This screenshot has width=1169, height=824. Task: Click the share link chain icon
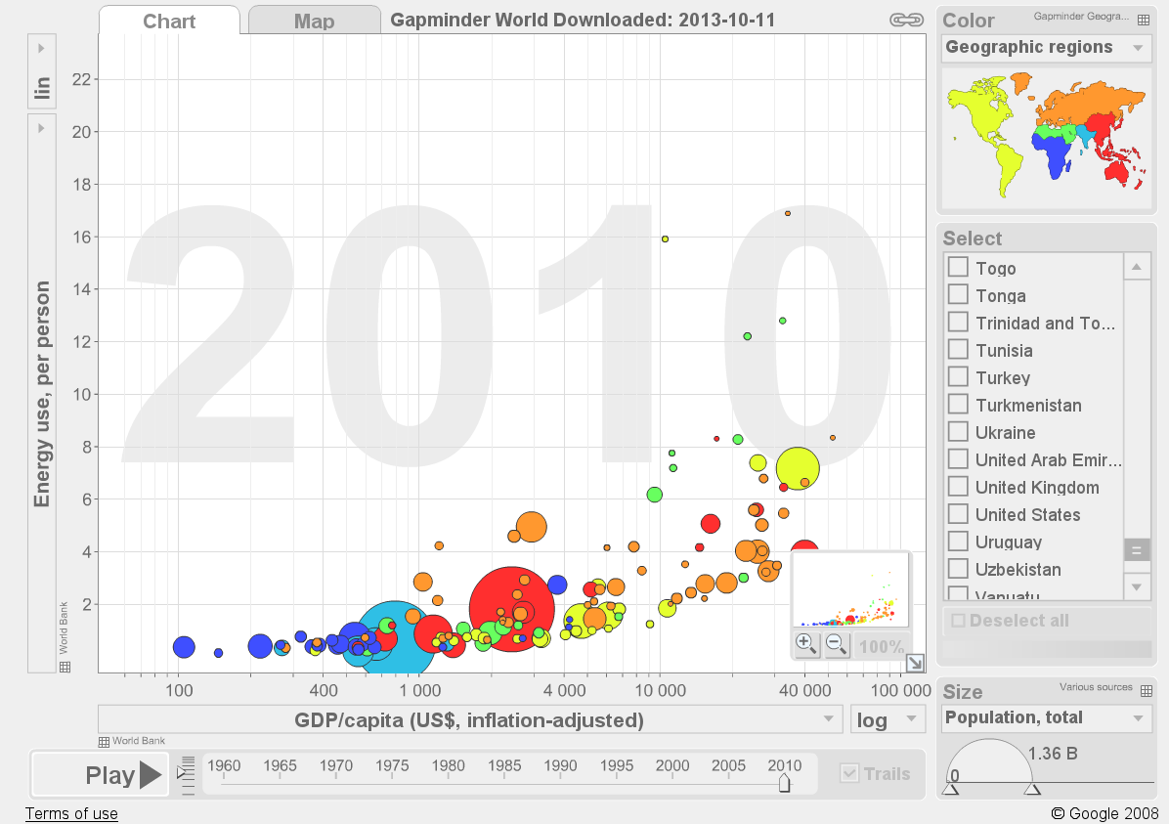[907, 21]
